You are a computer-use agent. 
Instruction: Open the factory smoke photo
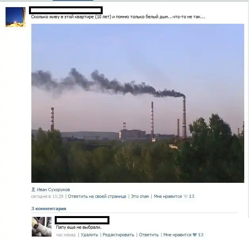[x=138, y=103]
